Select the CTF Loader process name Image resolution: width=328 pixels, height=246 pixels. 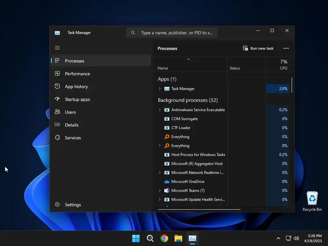tap(181, 128)
